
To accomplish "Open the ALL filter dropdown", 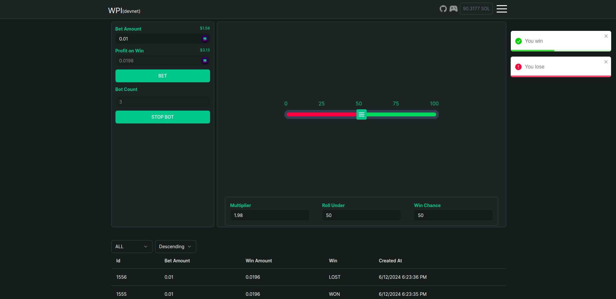I will coord(132,247).
